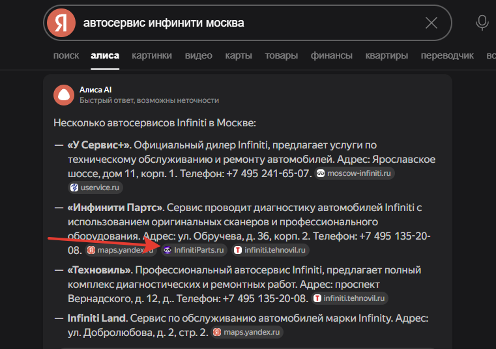Open infiniti.tehnovil.ru chip under Инфинити Партс

270,249
